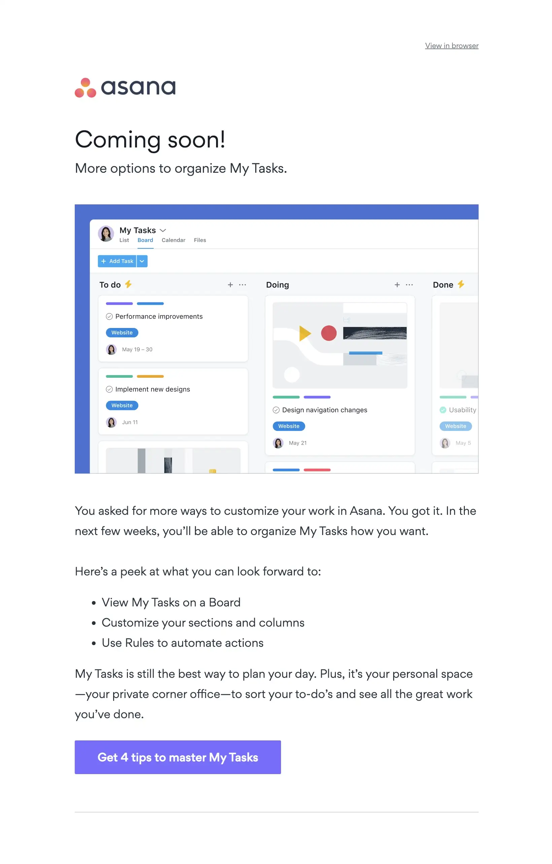Open the Add Task dropdown arrow
Image resolution: width=552 pixels, height=864 pixels.
pos(142,261)
